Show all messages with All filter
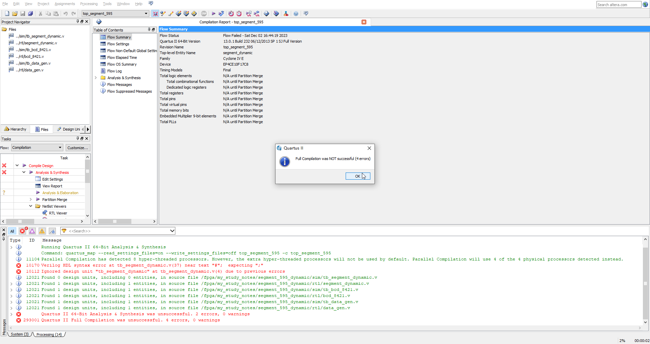Screen dimensions: 650x344 [x=12, y=231]
